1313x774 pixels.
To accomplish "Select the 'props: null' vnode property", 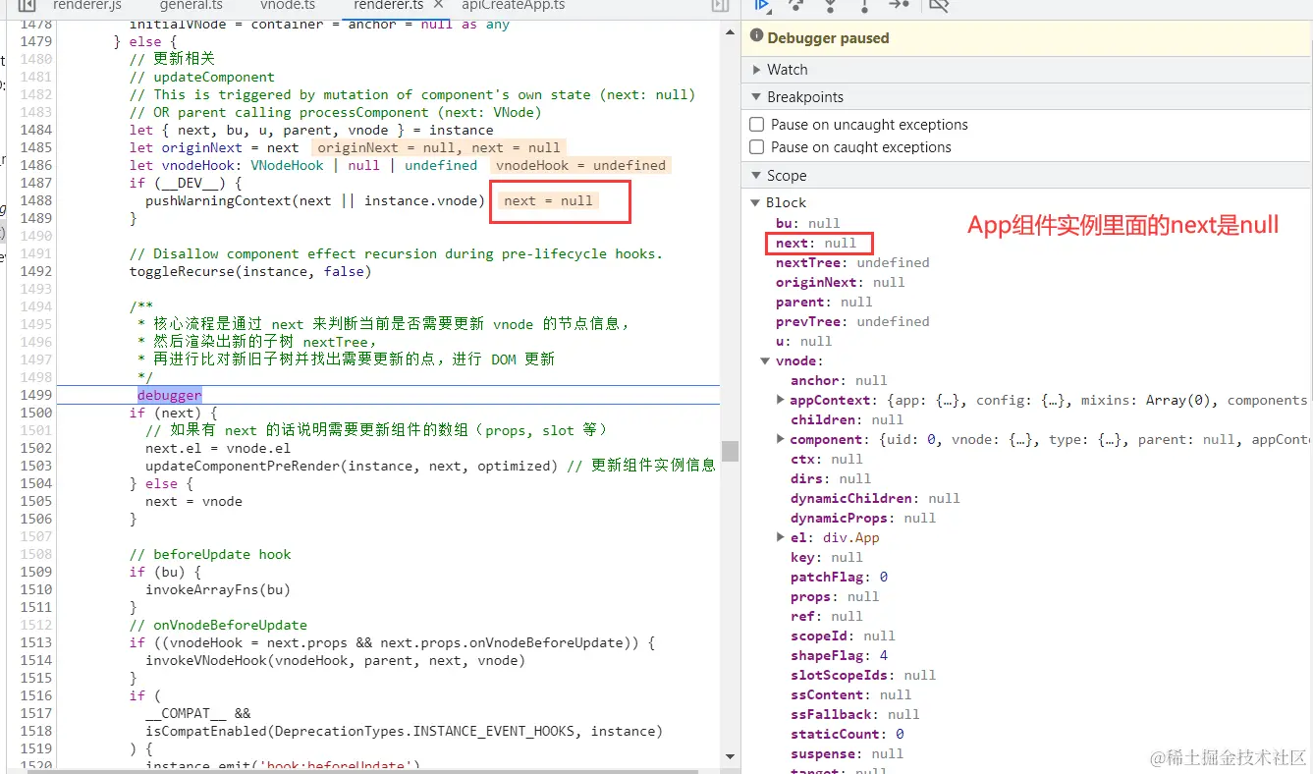I will pyautogui.click(x=835, y=596).
